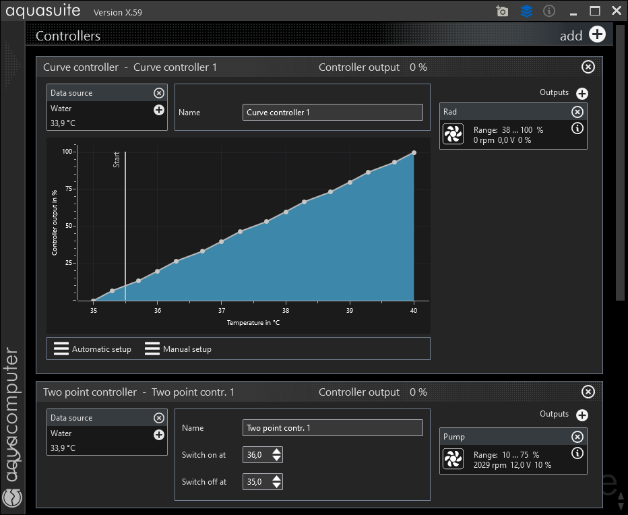
Task: Click the Pump output title
Action: 453,437
